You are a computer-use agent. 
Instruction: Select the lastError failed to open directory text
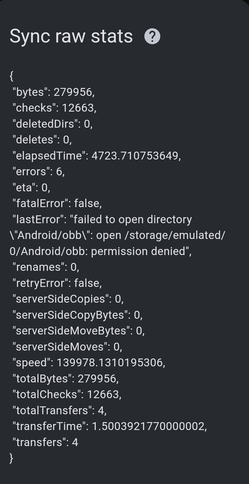(102, 219)
